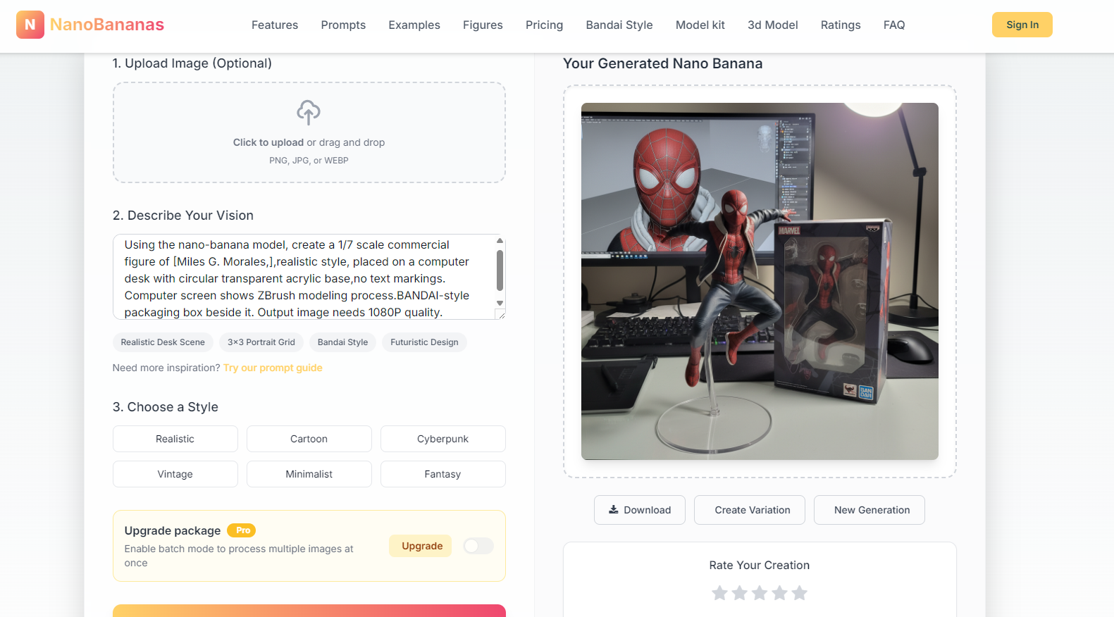The image size is (1114, 617).
Task: Click the generated Spider-Man figure image
Action: tap(760, 281)
